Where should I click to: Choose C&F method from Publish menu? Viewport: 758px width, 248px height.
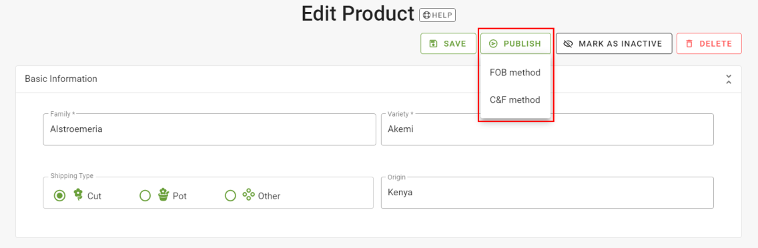pos(515,100)
